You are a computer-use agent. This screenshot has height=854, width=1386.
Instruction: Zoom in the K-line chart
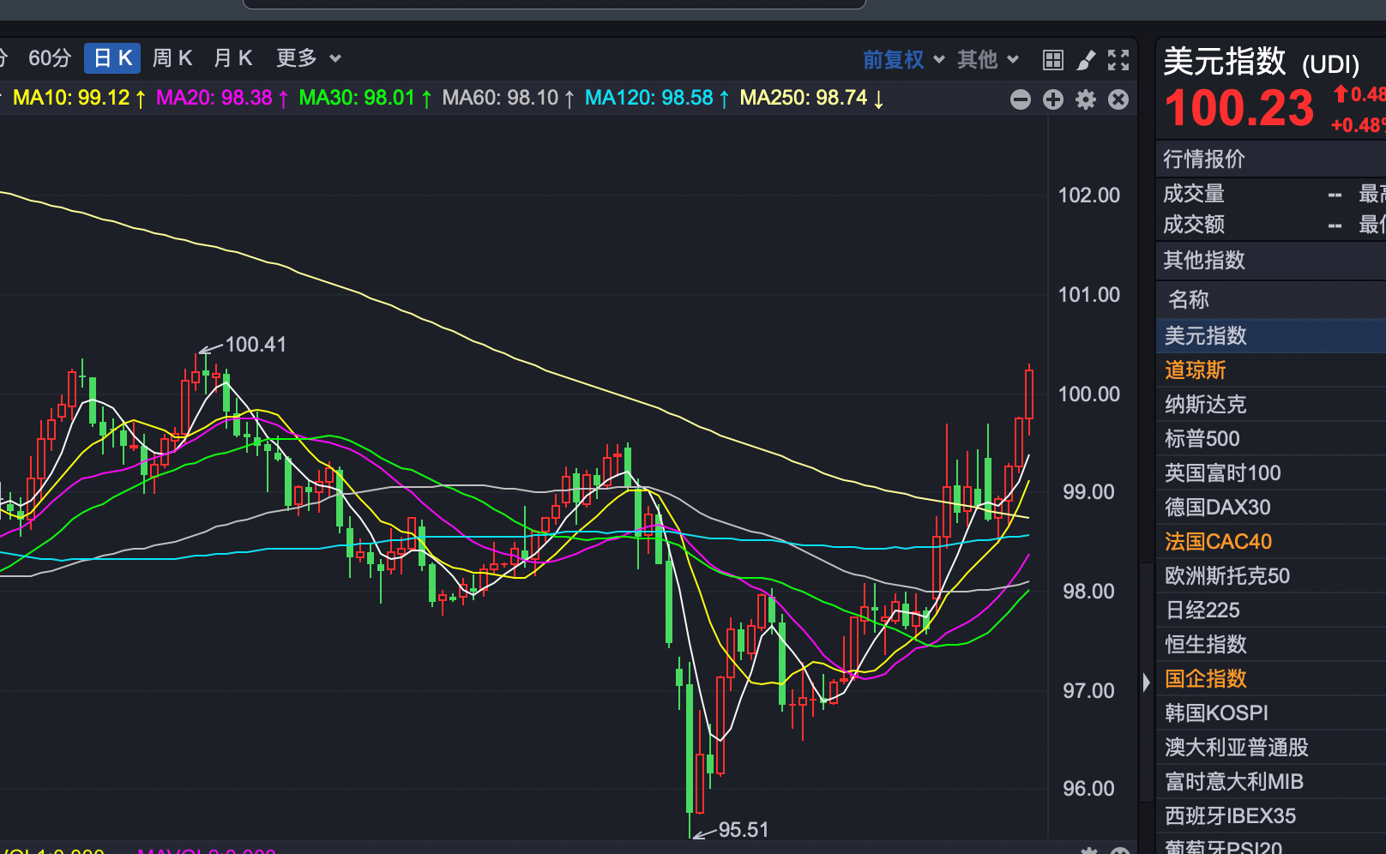(x=1053, y=99)
